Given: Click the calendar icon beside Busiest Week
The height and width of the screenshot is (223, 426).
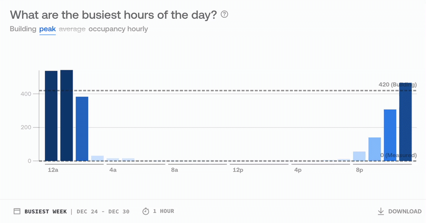Looking at the screenshot, I should [17, 211].
